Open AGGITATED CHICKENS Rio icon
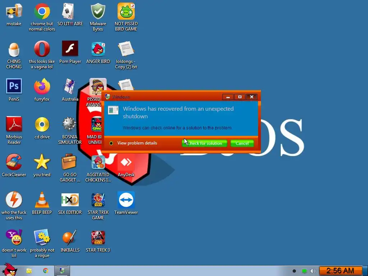The width and height of the screenshot is (368, 276). [98, 162]
